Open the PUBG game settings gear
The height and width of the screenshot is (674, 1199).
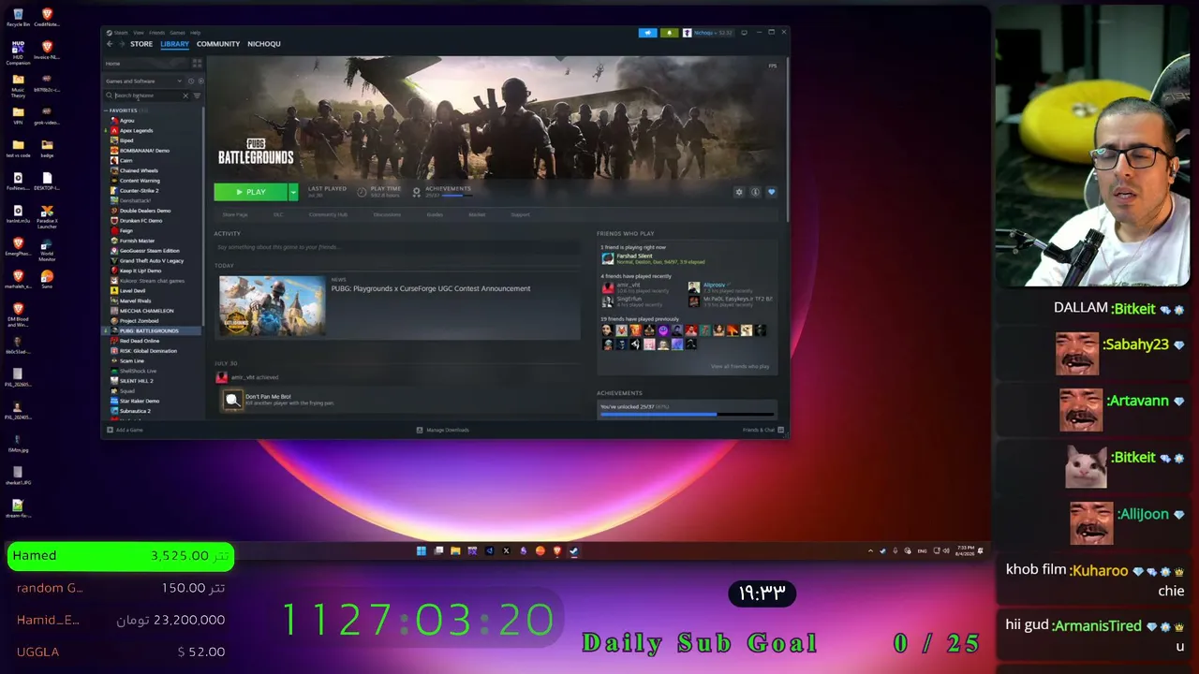click(739, 192)
